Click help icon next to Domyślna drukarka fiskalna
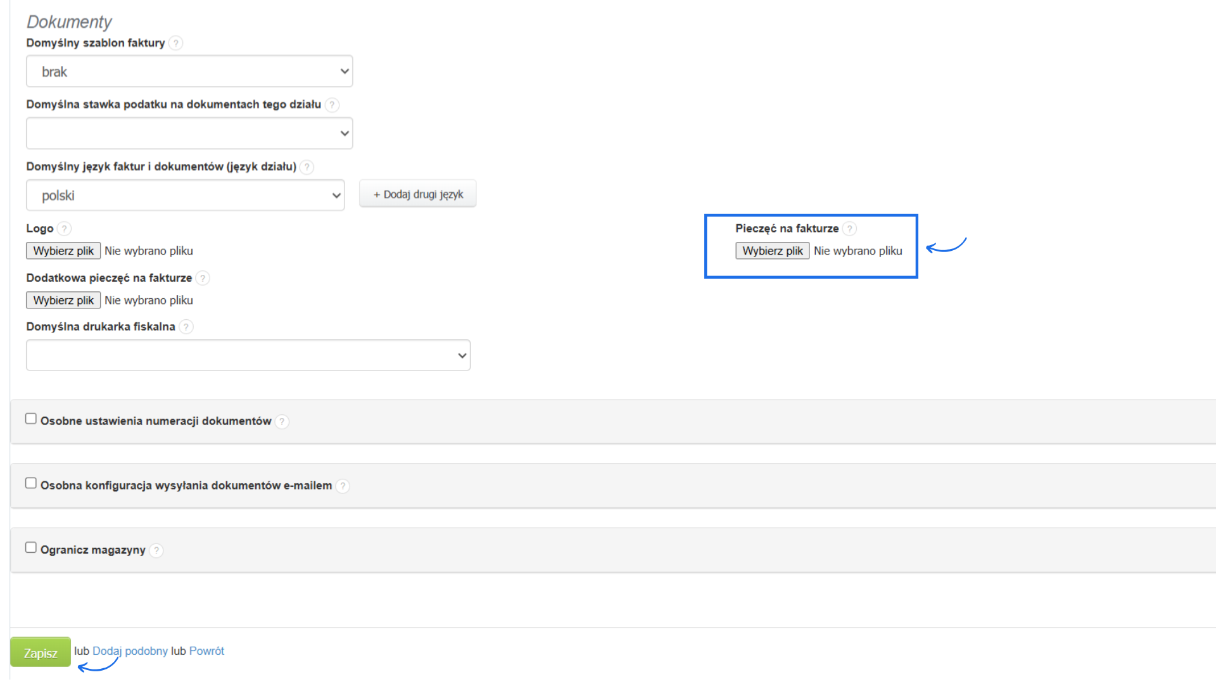The height and width of the screenshot is (684, 1216). [x=186, y=327]
